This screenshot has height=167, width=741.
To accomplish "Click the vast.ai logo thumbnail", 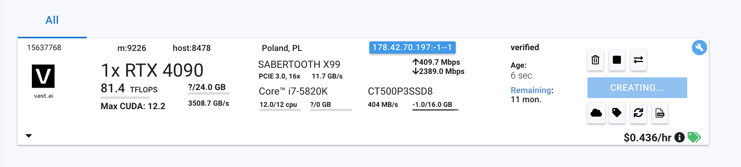I will pos(43,76).
